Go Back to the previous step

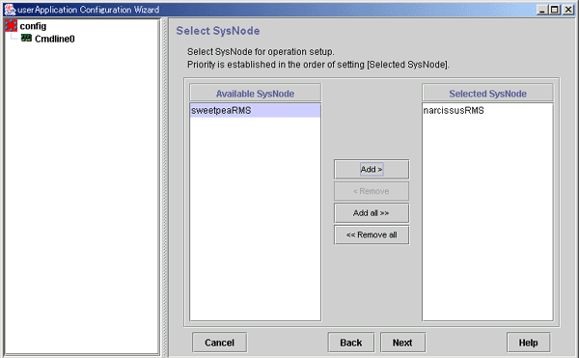pos(351,343)
